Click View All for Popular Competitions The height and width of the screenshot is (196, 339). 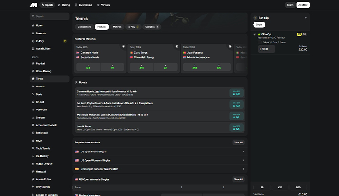point(238,142)
